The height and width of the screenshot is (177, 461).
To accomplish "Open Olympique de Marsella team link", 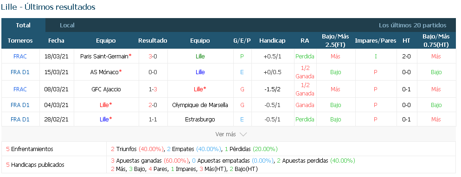I will [200, 105].
